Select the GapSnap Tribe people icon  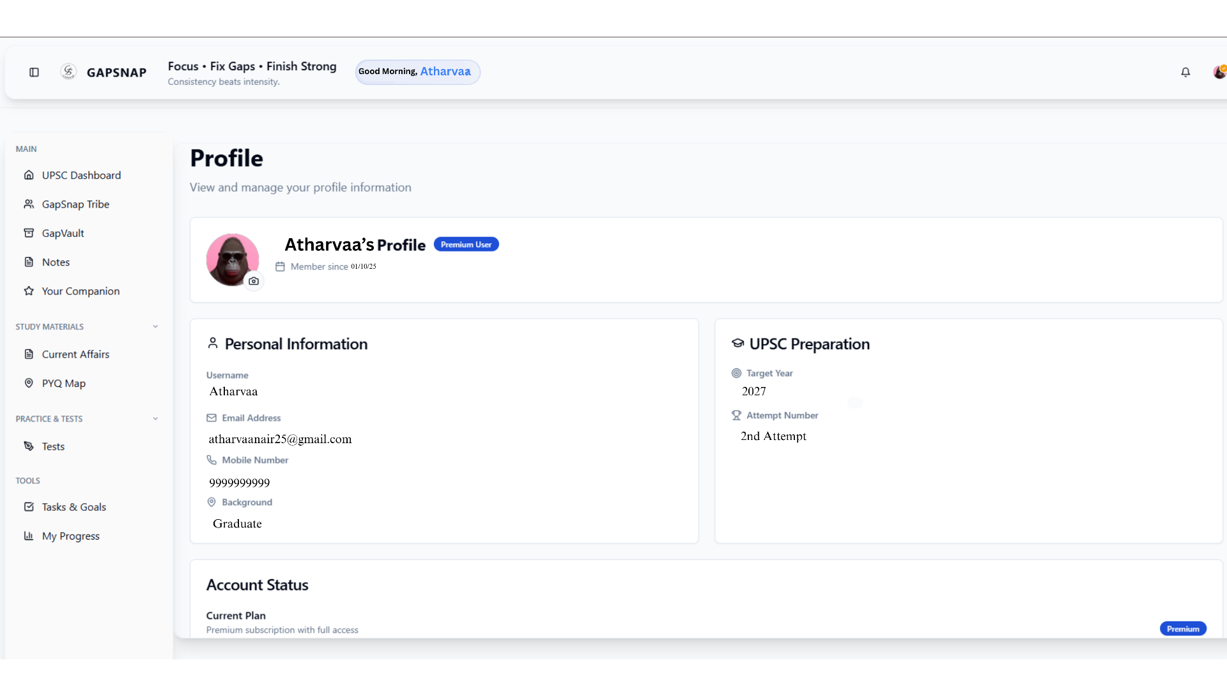pos(29,204)
